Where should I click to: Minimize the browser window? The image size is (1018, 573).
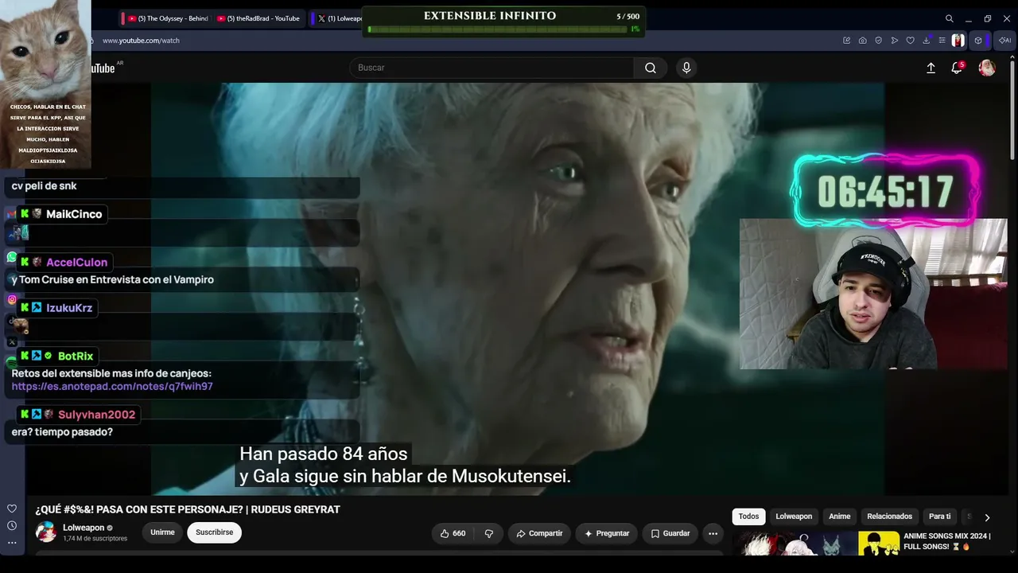click(x=968, y=18)
